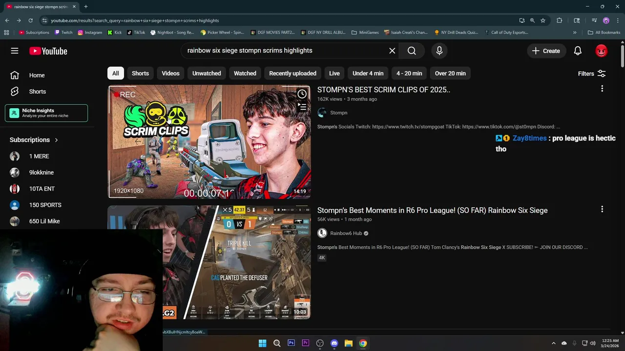Open the more options menu for the STOMPN'S BEST SCRIM CLIPS video
Screen dimensions: 625x351
pyautogui.click(x=602, y=89)
